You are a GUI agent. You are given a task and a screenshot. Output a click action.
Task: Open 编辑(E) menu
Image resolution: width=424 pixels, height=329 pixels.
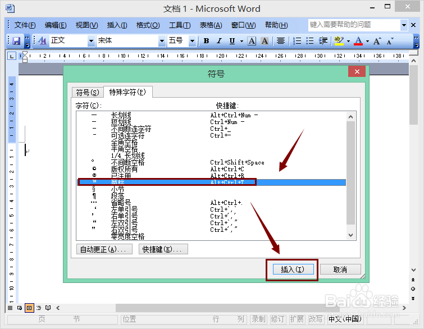click(56, 25)
